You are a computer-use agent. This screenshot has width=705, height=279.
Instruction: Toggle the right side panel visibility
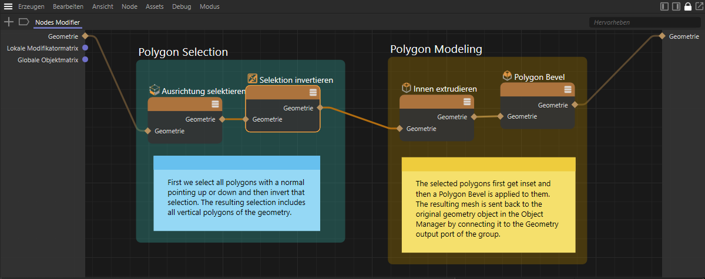click(x=676, y=6)
